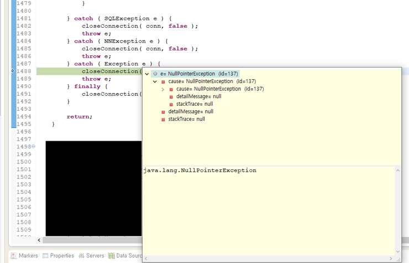
Task: Click the Servers view icon
Action: pos(81,255)
